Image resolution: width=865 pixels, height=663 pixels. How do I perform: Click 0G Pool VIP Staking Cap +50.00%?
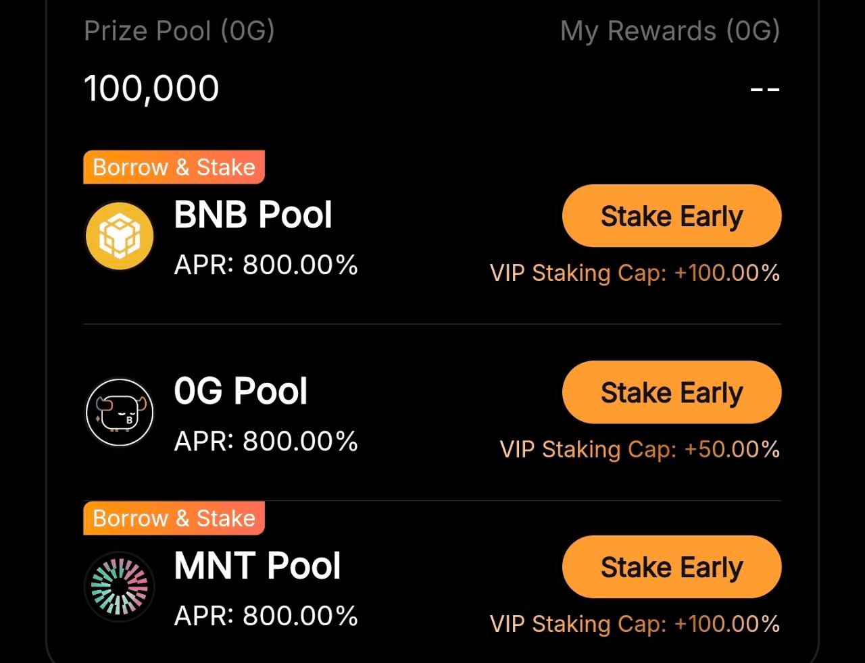(639, 450)
